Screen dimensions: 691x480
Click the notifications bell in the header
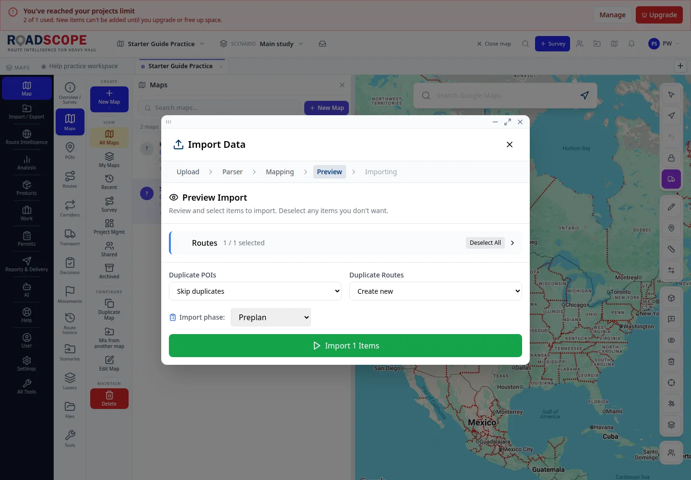tap(631, 44)
